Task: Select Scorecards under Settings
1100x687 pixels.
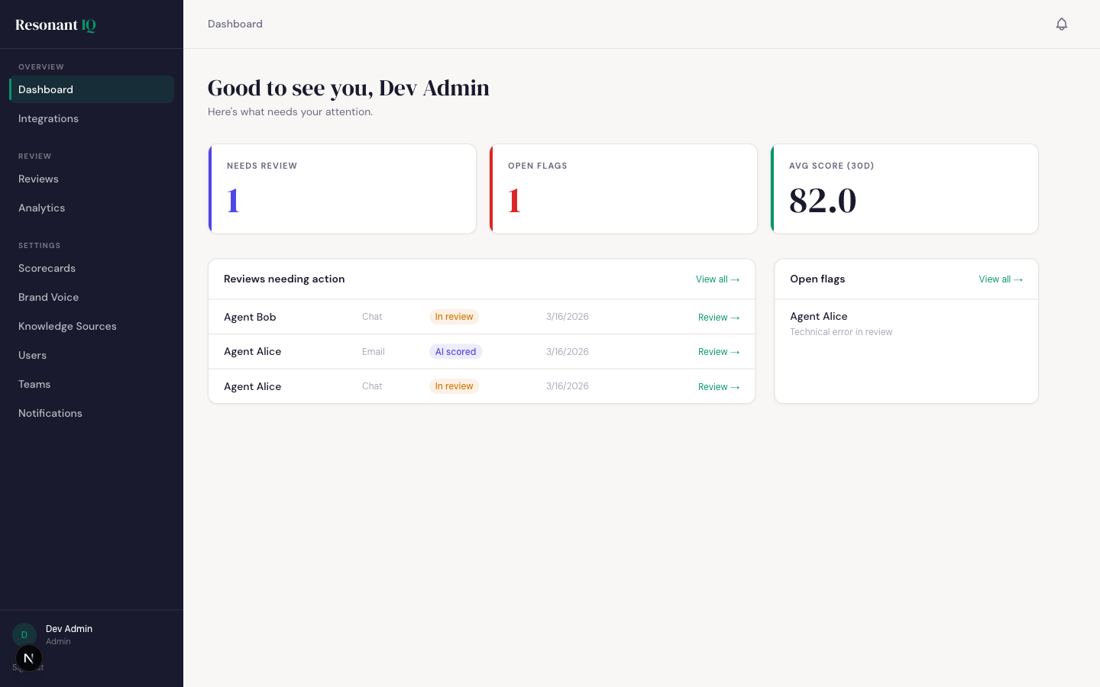Action: point(47,268)
